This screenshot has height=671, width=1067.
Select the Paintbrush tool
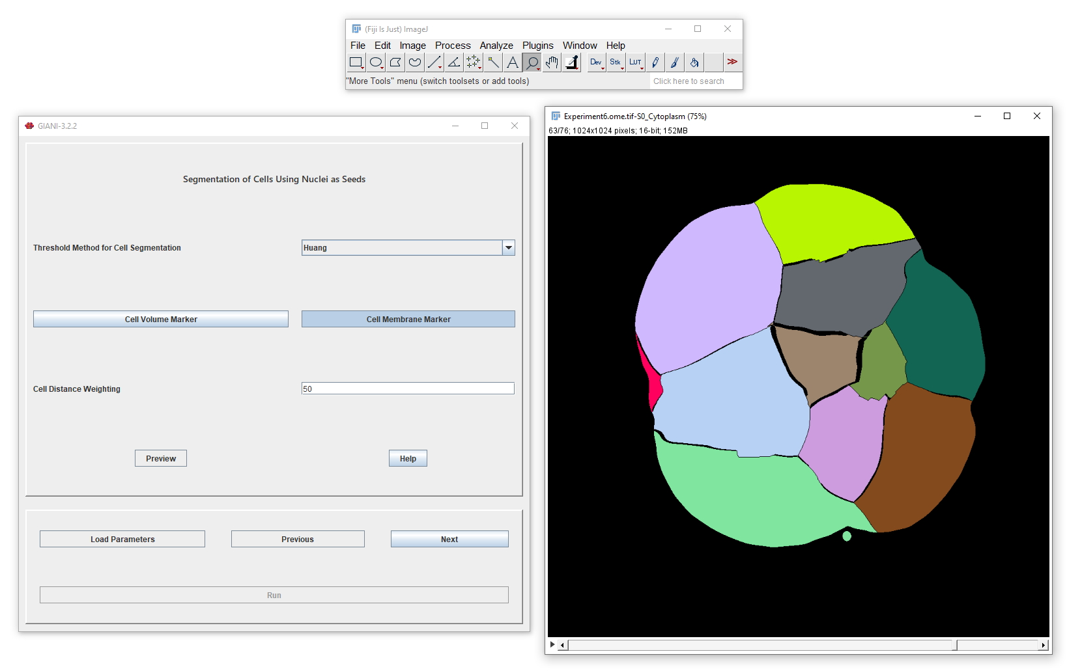click(674, 62)
